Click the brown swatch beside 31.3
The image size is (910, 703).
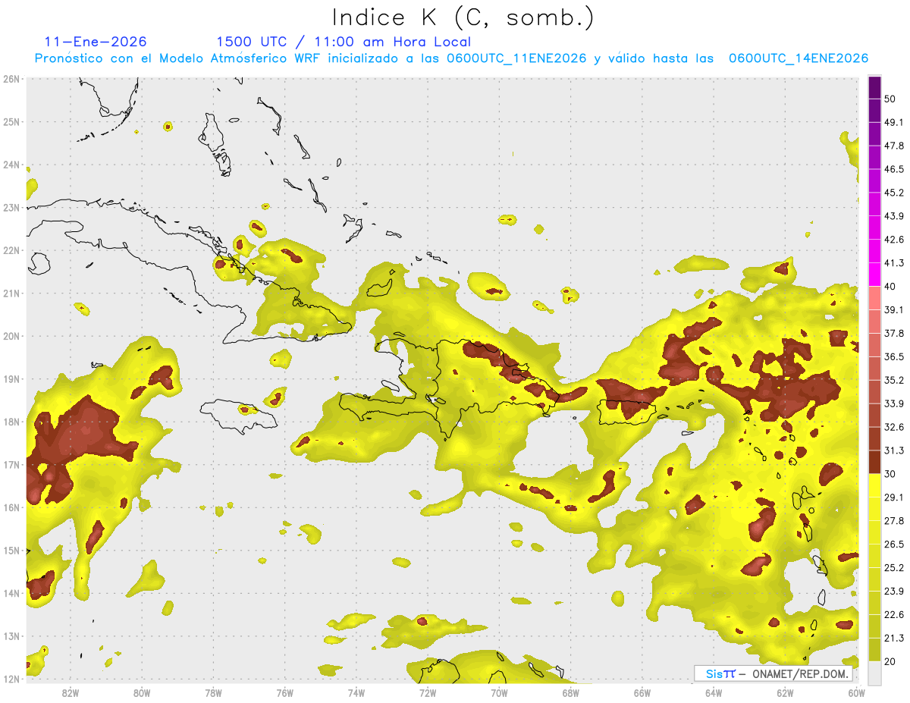[874, 462]
